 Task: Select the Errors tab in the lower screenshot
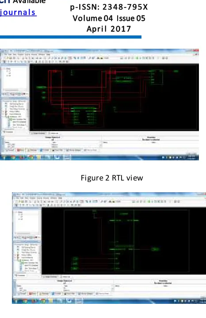click(x=33, y=294)
